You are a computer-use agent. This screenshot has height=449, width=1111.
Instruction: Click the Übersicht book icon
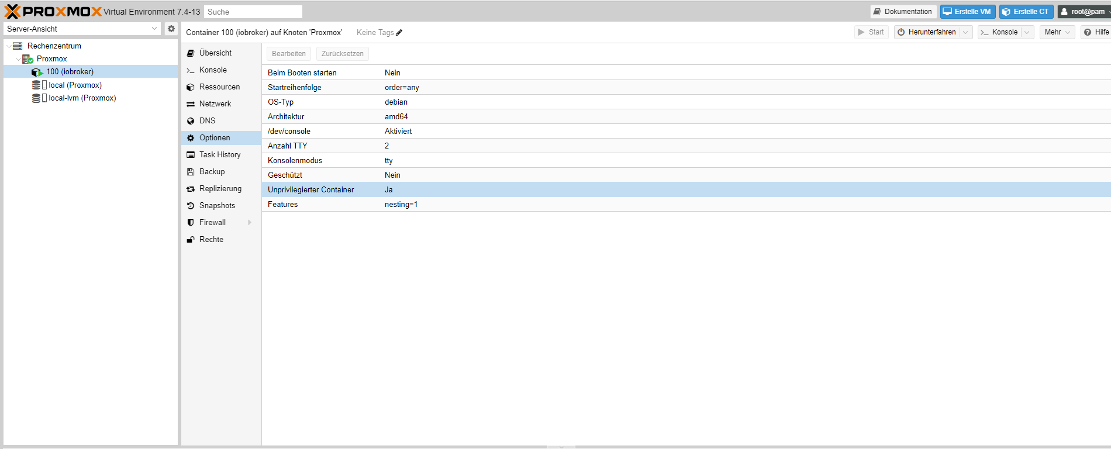(191, 53)
